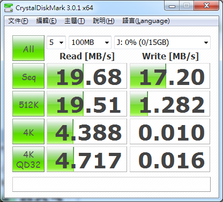The height and width of the screenshot is (202, 223).
Task: Click the 4K read result 4.388
Action: (x=87, y=131)
